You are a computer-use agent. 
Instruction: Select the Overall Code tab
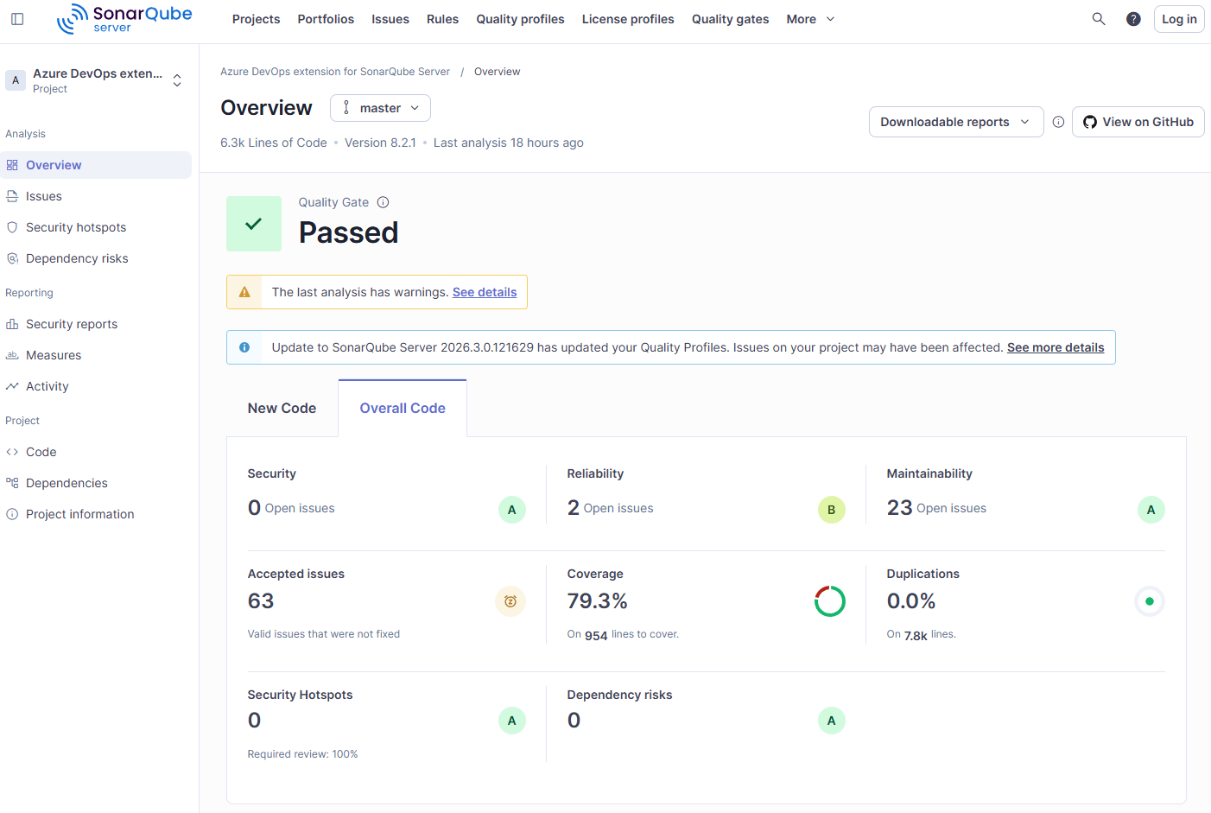403,408
